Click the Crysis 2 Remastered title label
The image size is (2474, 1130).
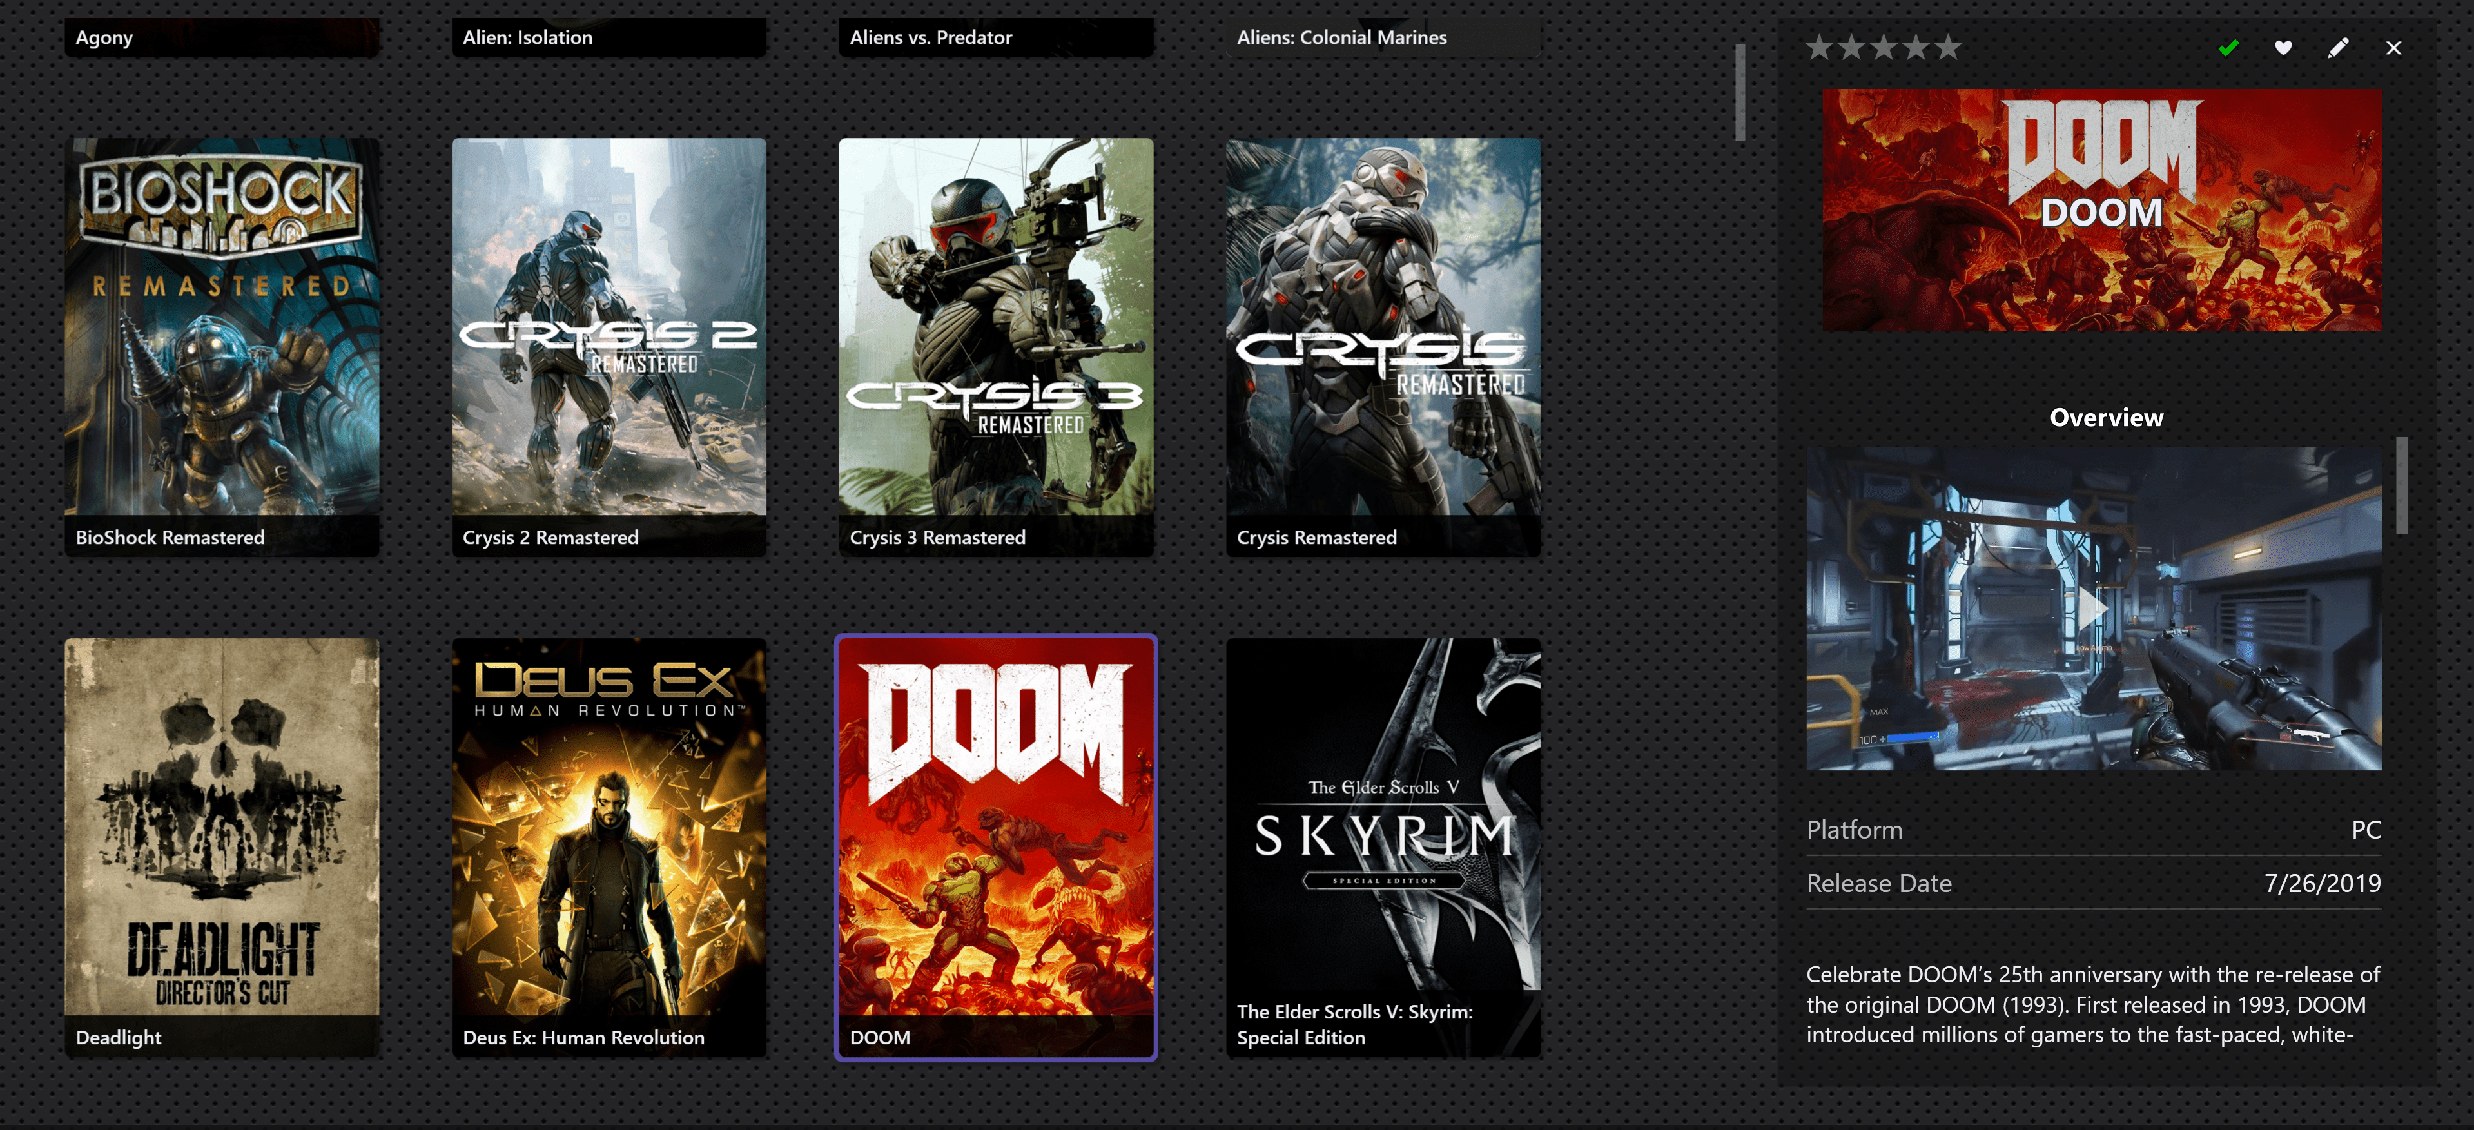(x=550, y=538)
